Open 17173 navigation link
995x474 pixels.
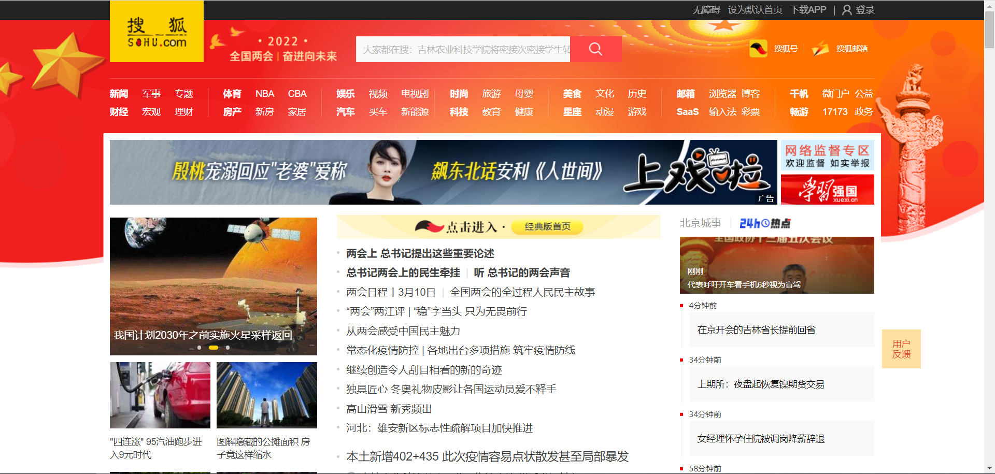(x=835, y=112)
